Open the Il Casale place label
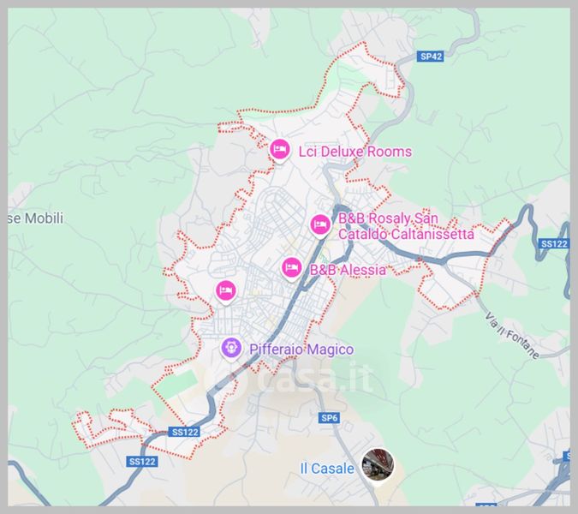Screen dimensions: 578x514 (x=327, y=469)
